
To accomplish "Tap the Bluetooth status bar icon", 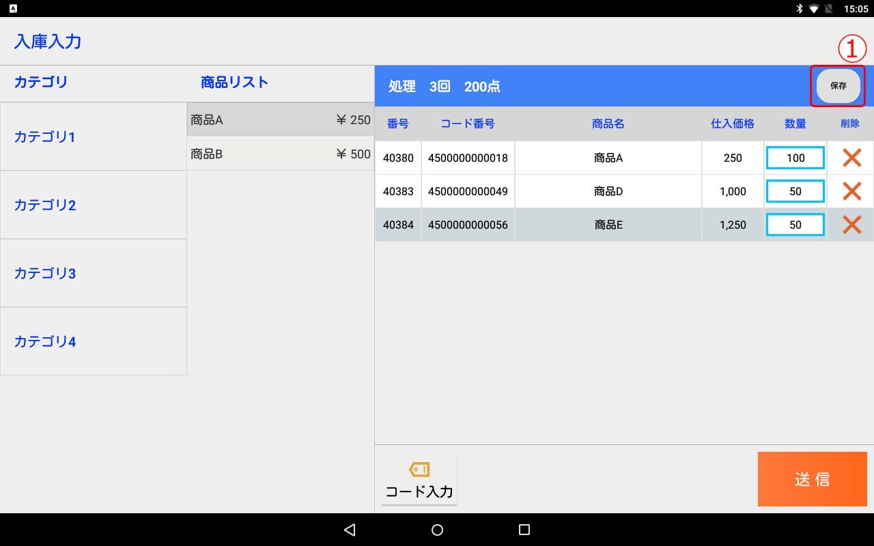I will [799, 9].
